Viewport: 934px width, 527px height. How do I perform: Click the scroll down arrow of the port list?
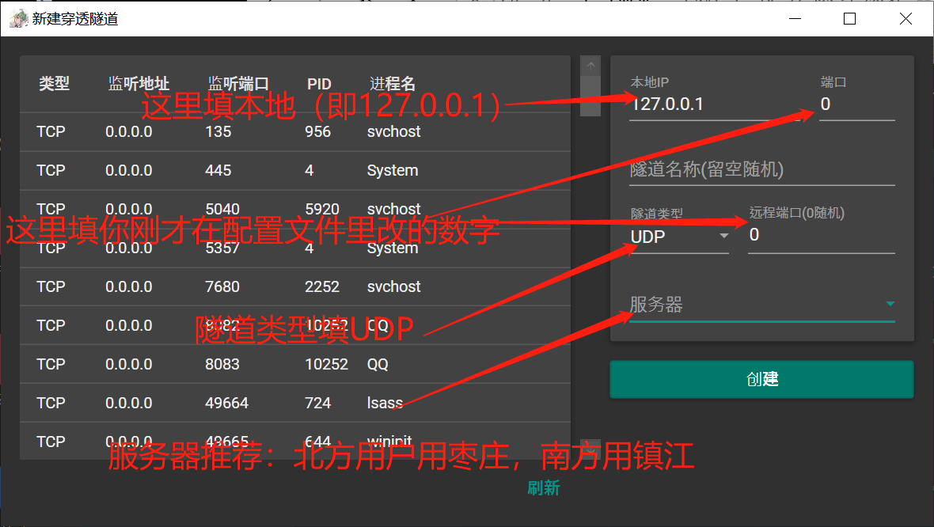(590, 448)
